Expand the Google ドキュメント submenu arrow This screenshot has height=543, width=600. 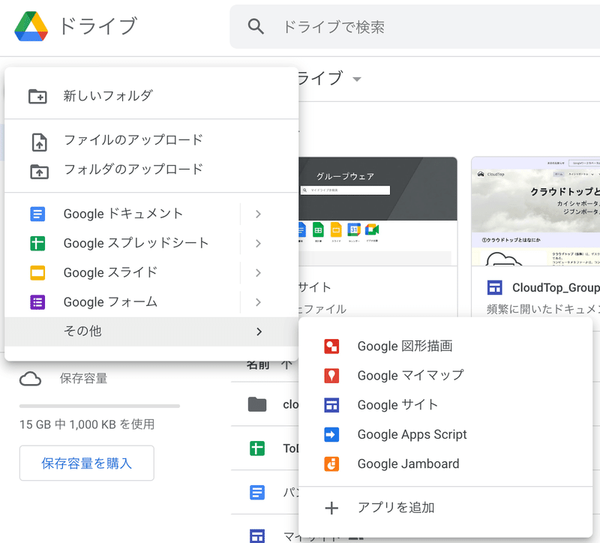point(258,214)
